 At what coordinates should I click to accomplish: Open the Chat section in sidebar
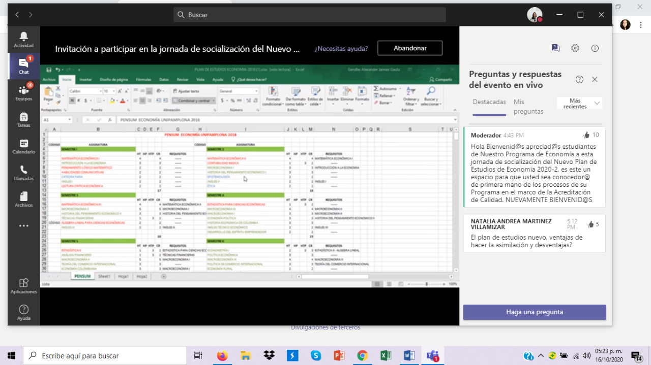click(x=23, y=66)
